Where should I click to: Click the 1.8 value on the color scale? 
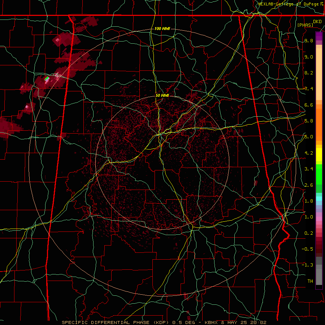[309, 201]
